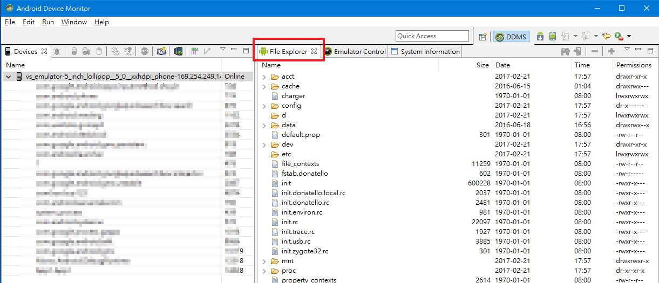Viewport: 659px width, 283px height.
Task: Open Devices panel view menu triangle
Action: (x=222, y=50)
